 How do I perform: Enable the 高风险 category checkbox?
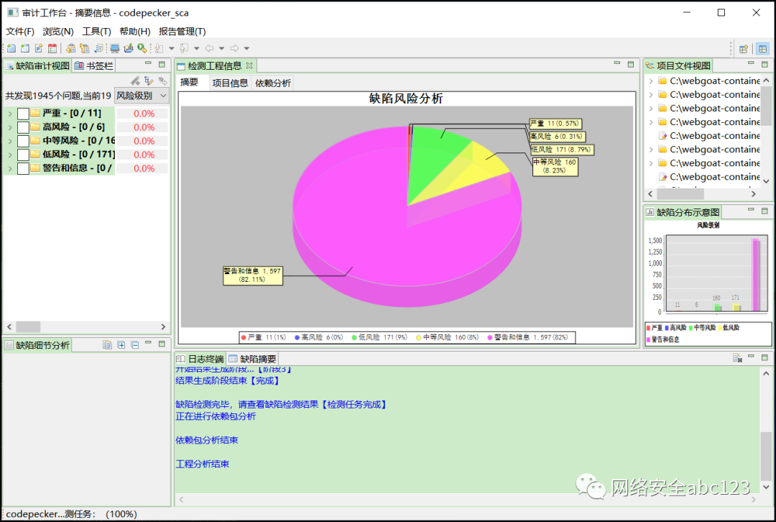pyautogui.click(x=22, y=127)
